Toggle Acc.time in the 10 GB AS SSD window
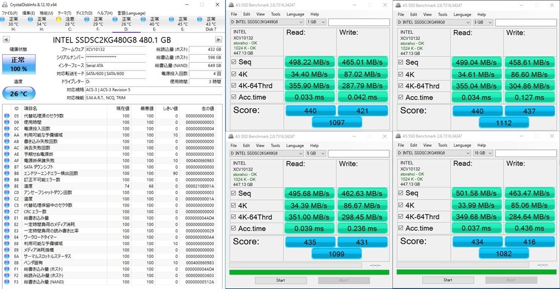 401,228
